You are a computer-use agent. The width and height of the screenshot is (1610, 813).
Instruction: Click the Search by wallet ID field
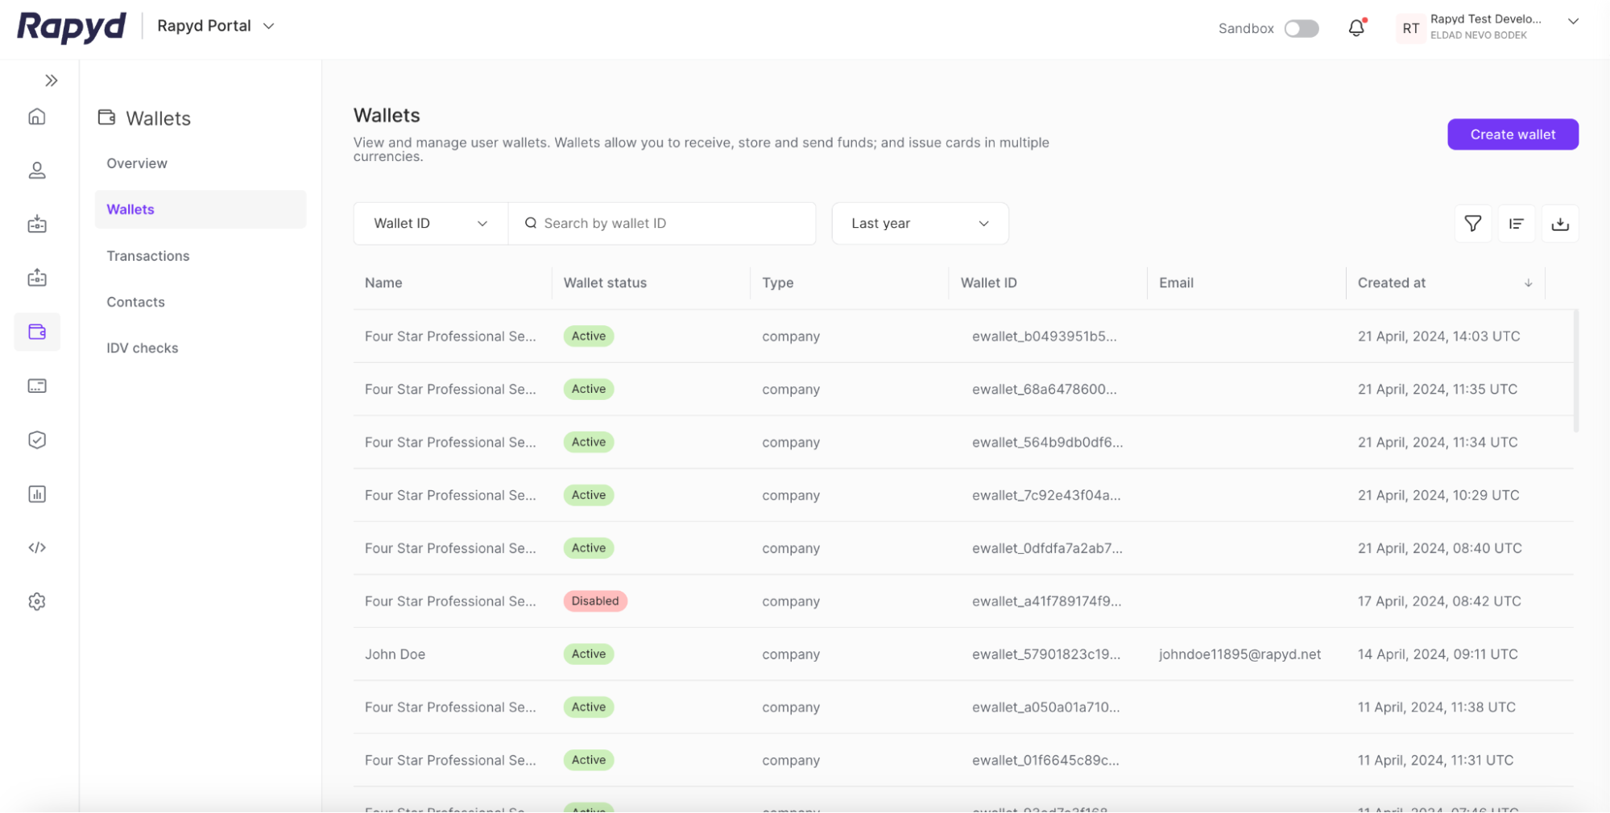(668, 224)
